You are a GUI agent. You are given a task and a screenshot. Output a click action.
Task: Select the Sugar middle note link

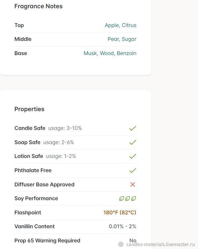coord(129,39)
